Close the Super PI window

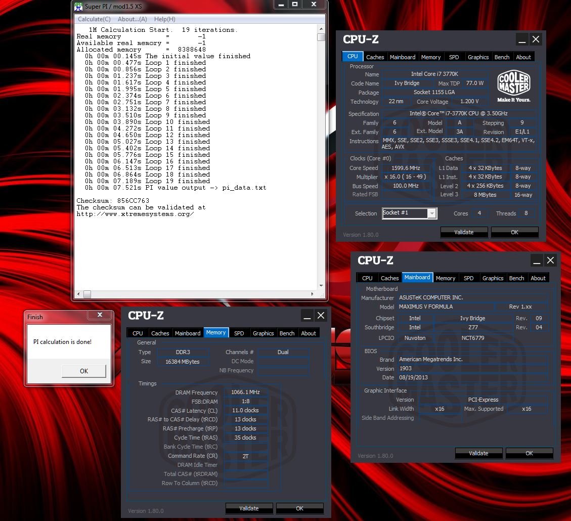[314, 5]
